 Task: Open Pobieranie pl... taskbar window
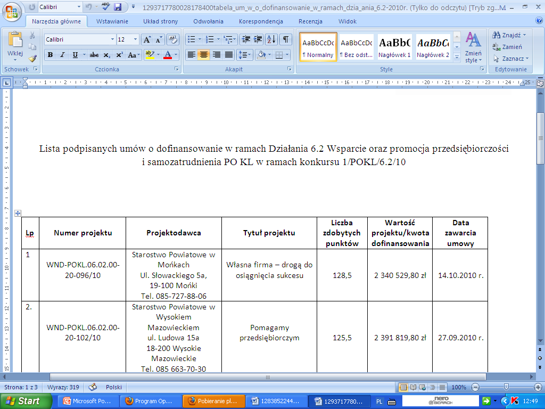click(x=213, y=401)
